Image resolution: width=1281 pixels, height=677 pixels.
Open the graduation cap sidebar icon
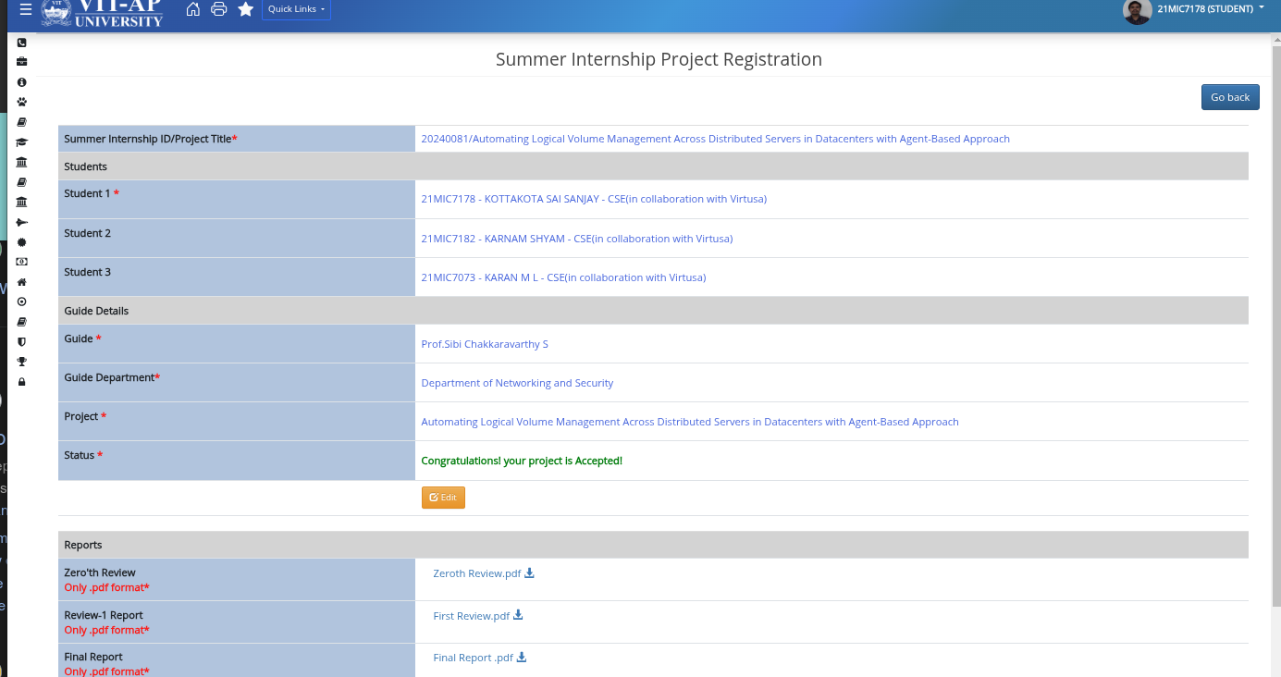(x=22, y=142)
